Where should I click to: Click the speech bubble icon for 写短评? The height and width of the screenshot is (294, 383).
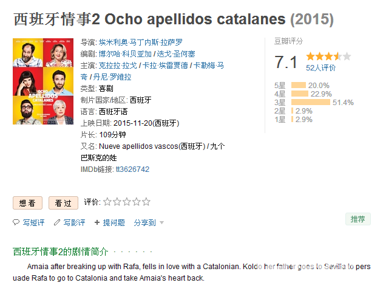point(16,222)
